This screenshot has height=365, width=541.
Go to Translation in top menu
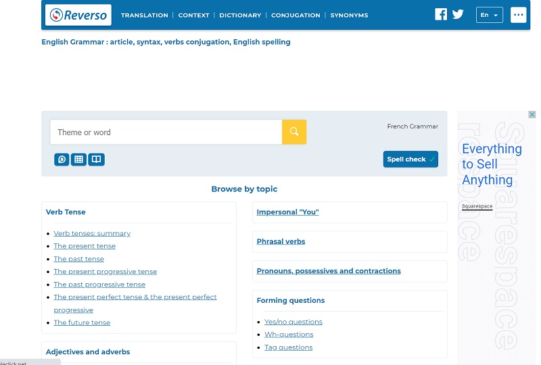[x=144, y=15]
